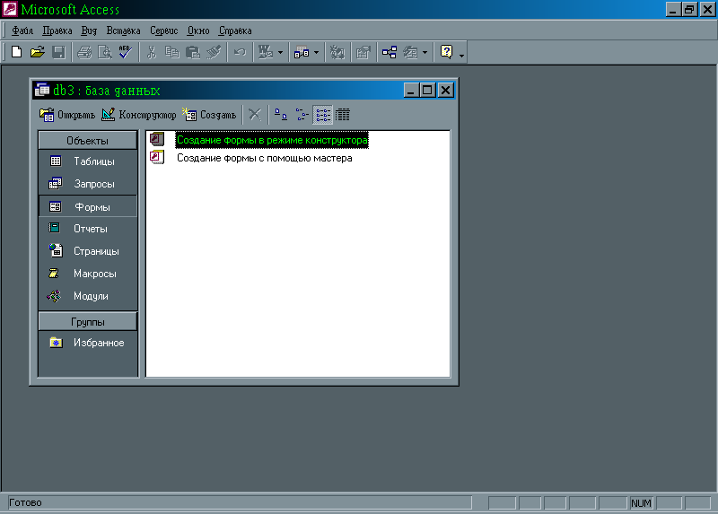
Task: Open the Office Assistant help icon
Action: click(x=446, y=52)
